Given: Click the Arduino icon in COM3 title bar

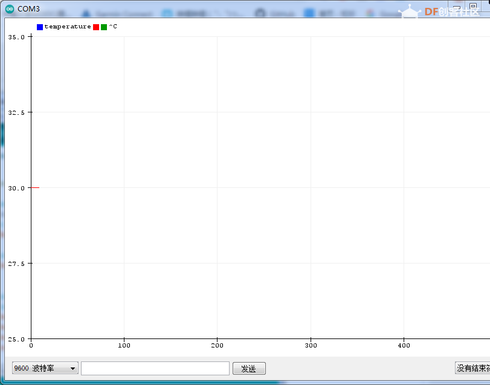Looking at the screenshot, I should (x=10, y=9).
